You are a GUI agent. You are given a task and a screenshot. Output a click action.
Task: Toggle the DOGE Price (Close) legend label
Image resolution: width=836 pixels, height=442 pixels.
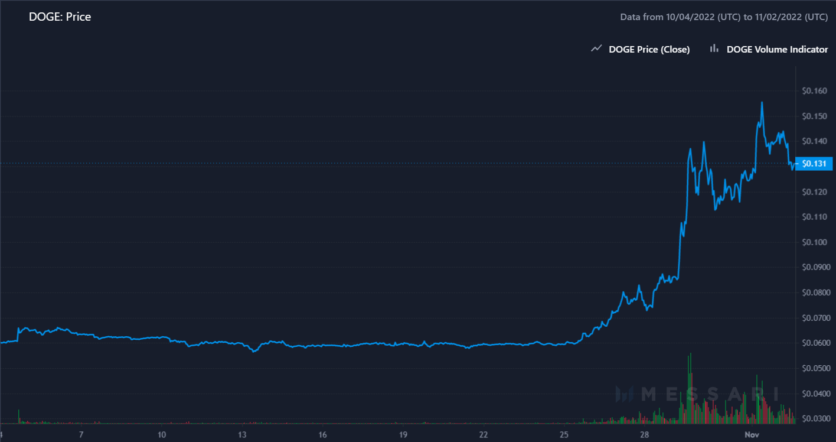[649, 50]
